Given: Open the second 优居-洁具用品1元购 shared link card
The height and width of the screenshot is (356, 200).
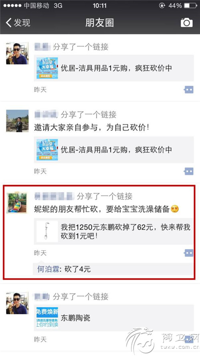Looking at the screenshot, I should pyautogui.click(x=114, y=150).
